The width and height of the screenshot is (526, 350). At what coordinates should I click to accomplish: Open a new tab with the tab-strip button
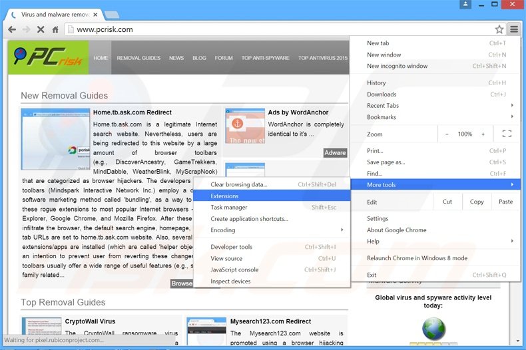tap(112, 15)
